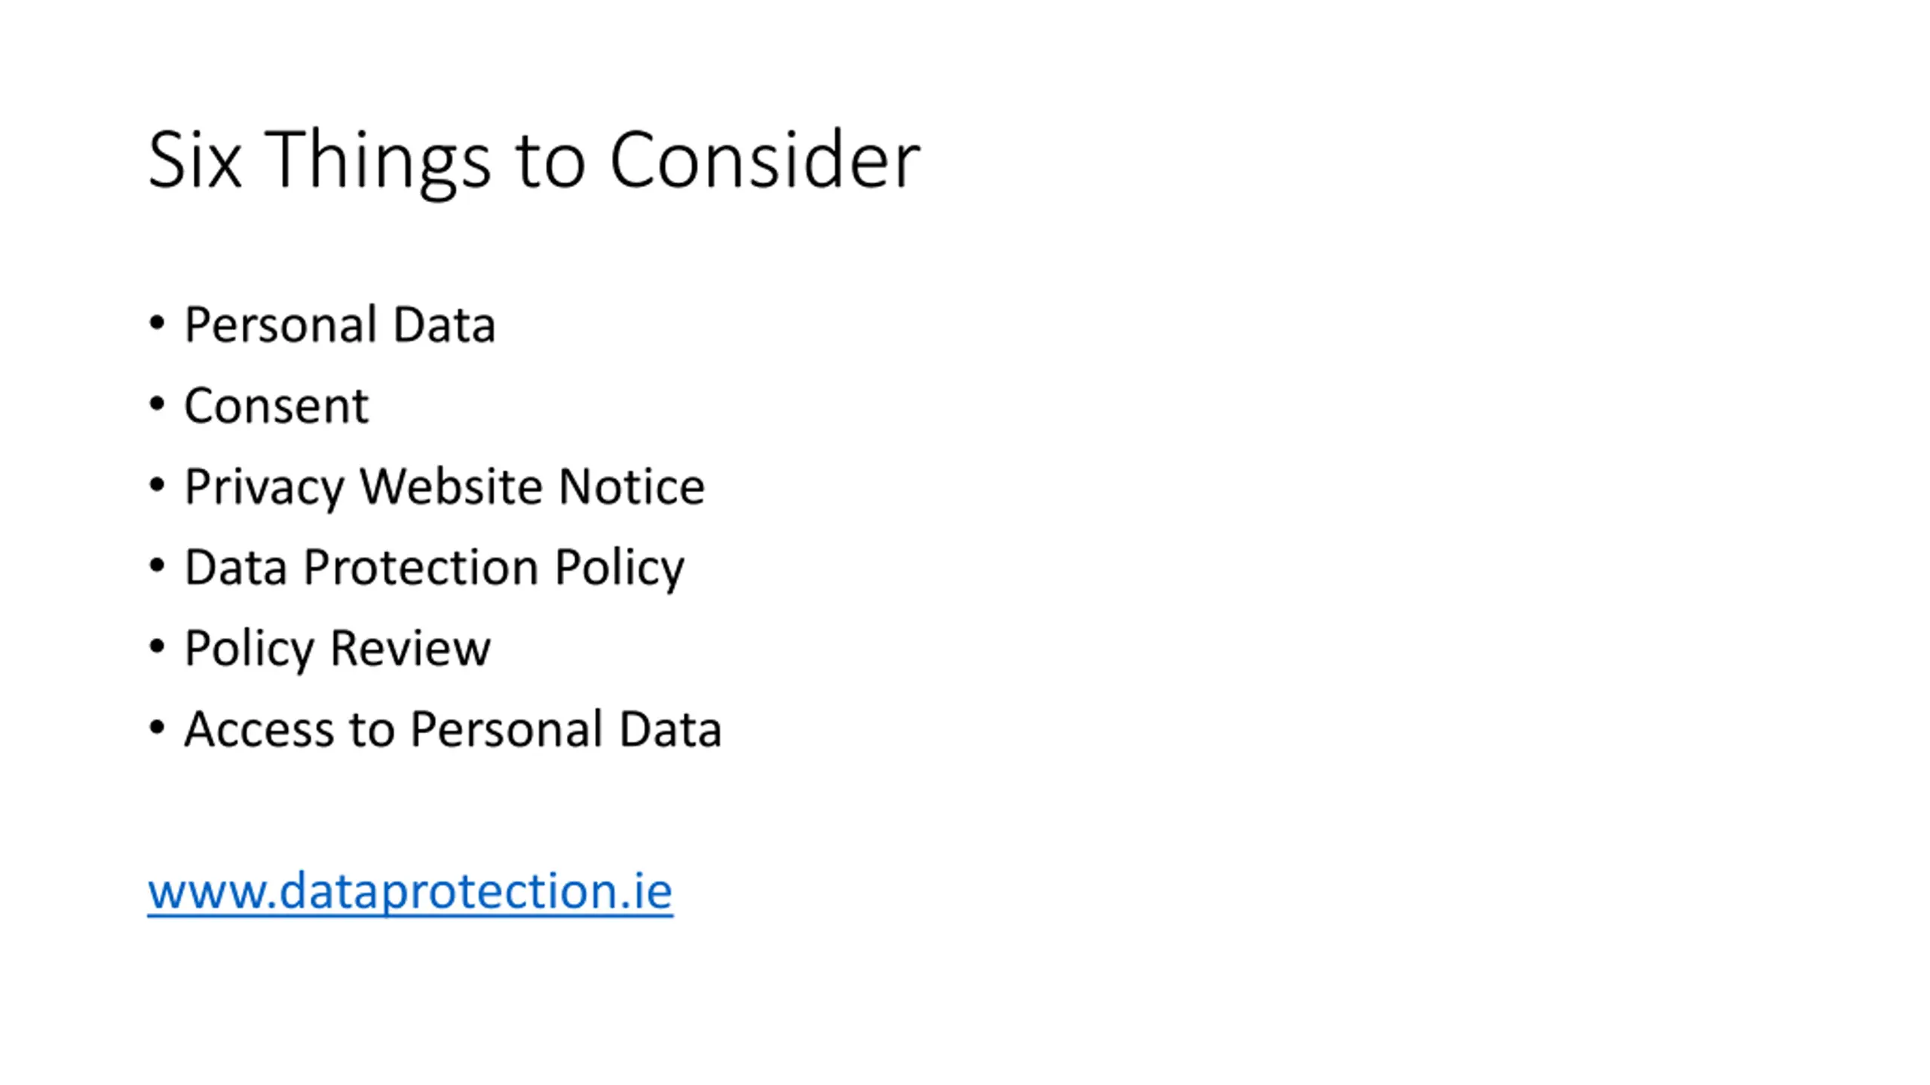1930x1085 pixels.
Task: Open the www.dataprotection.ie hyperlink
Action: click(410, 891)
